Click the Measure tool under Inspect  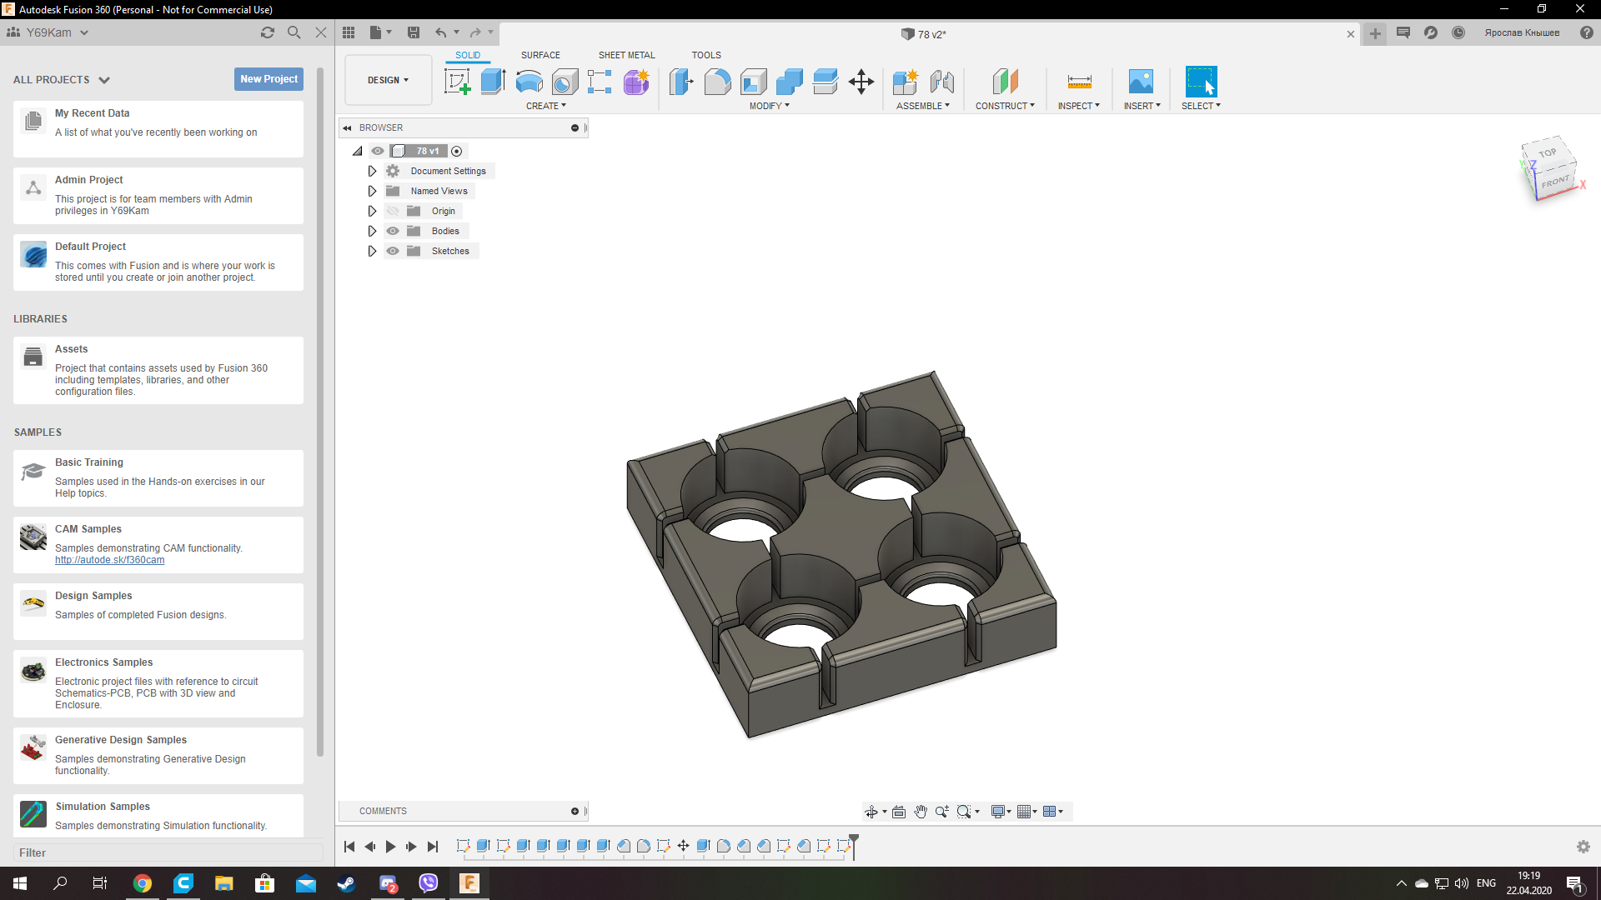1079,82
